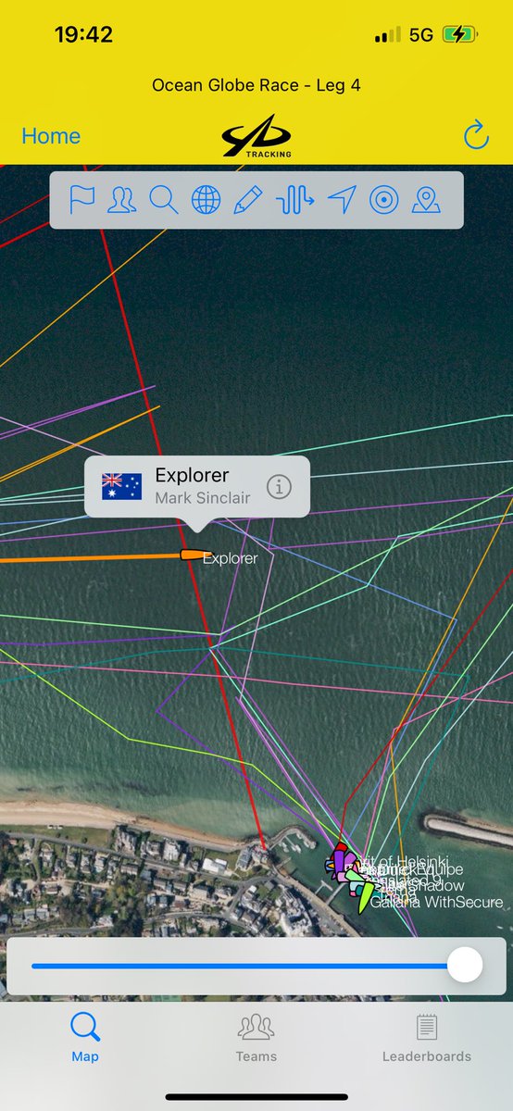
Task: Tap 'Ocean Globe Race - Leg 4' title
Action: [x=256, y=86]
